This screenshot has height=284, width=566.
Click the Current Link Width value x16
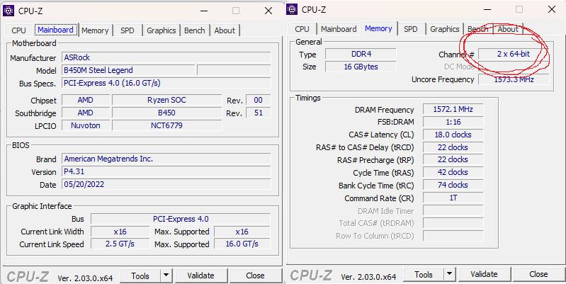pos(120,232)
